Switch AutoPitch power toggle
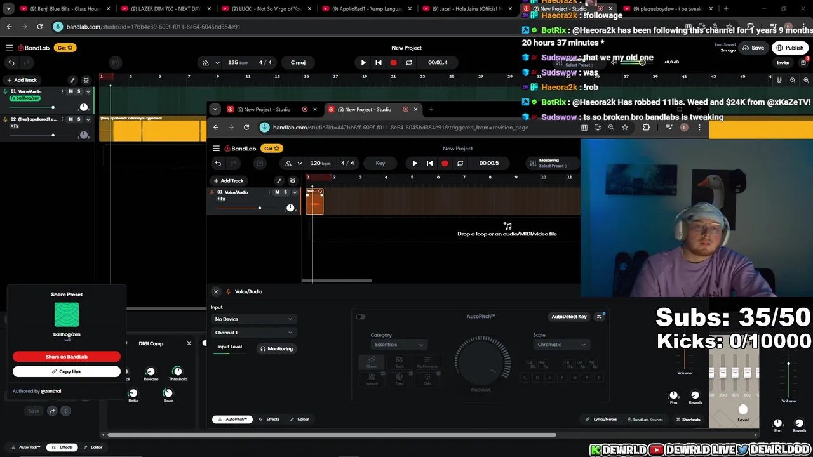Viewport: 813px width, 457px height. coord(360,317)
